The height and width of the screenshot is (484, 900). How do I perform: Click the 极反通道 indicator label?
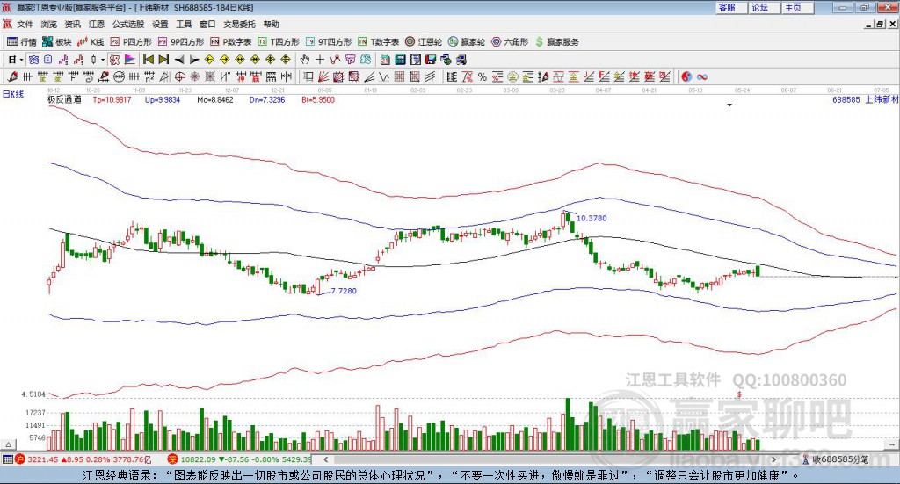pos(64,100)
